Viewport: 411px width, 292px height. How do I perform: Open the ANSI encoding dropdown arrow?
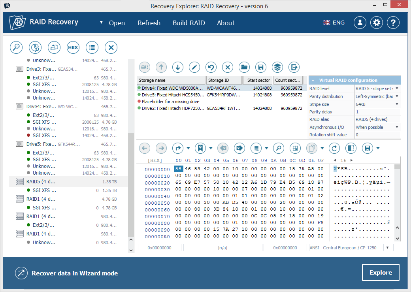click(x=387, y=248)
